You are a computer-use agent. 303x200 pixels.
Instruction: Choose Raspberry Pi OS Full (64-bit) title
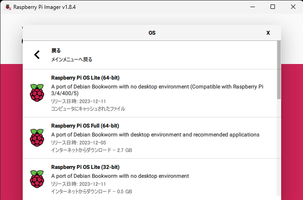point(85,126)
